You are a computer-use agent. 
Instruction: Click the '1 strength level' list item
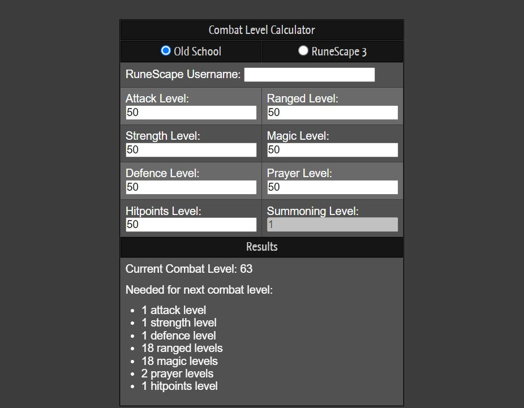[x=179, y=323]
